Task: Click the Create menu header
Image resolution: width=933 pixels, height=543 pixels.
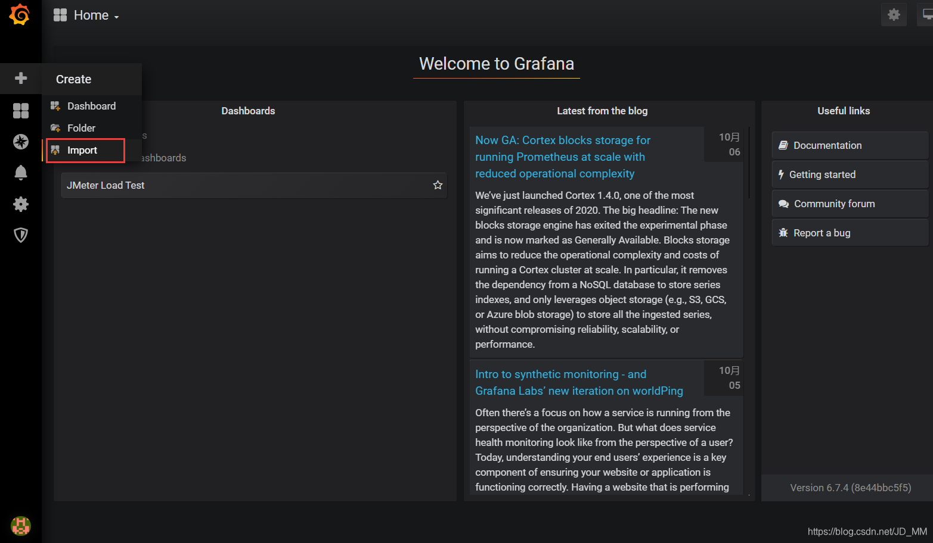Action: (92, 79)
